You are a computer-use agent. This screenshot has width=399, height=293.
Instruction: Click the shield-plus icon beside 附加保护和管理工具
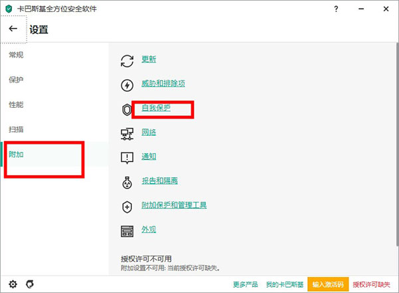[127, 207]
